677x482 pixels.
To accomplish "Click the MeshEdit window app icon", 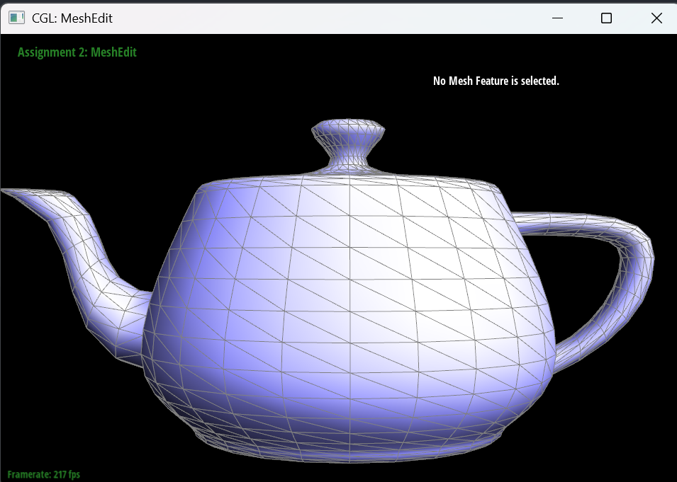I will point(17,18).
